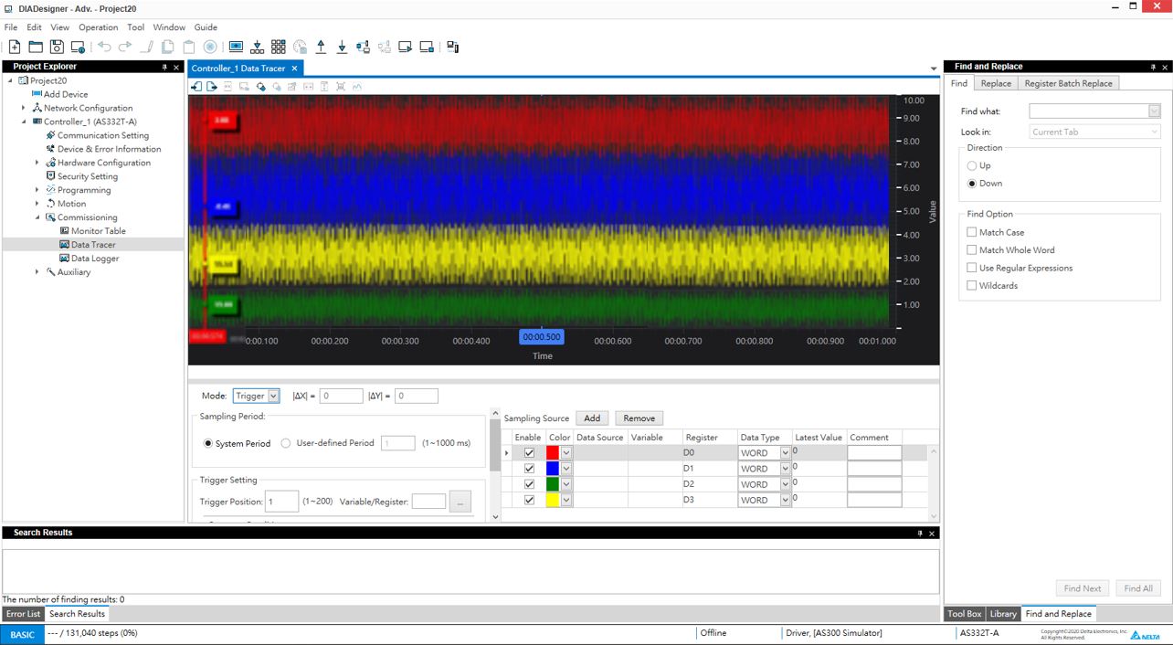Click the 00:00.500 time marker on timeline

542,337
